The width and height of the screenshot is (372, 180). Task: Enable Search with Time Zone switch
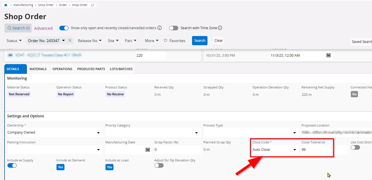click(173, 28)
